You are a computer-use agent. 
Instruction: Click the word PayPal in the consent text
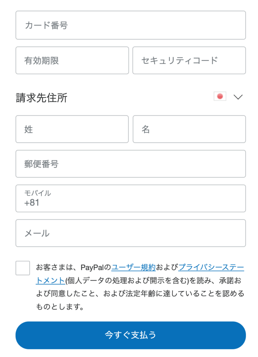click(92, 267)
